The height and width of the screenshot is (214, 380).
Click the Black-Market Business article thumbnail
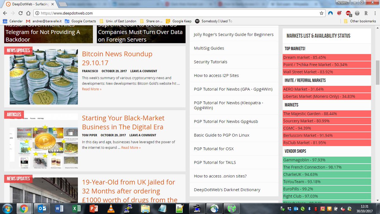(44, 141)
